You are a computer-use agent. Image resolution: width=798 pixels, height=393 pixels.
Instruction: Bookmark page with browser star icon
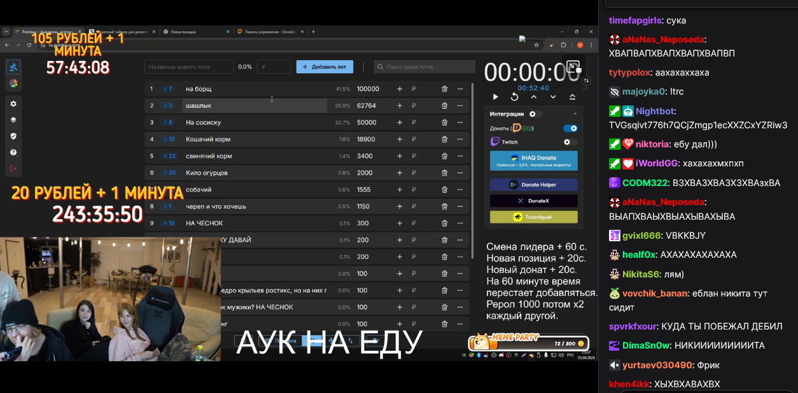(536, 45)
